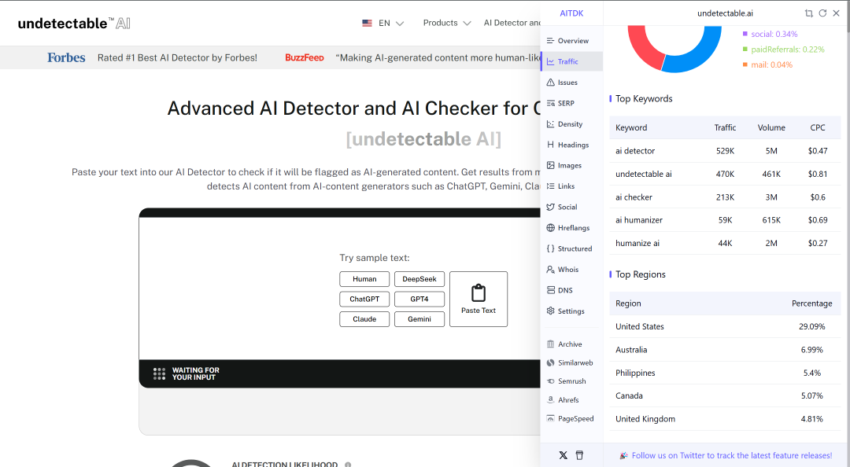Click the trash can icon in panel footer
The width and height of the screenshot is (850, 467).
(579, 456)
